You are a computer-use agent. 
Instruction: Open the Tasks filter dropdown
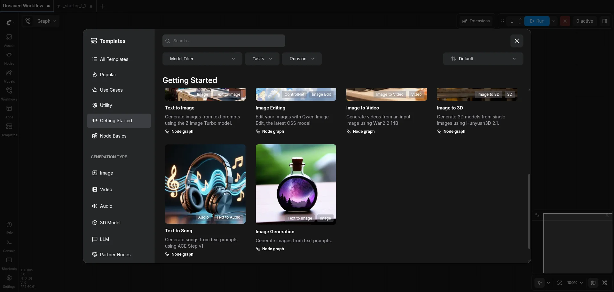262,59
